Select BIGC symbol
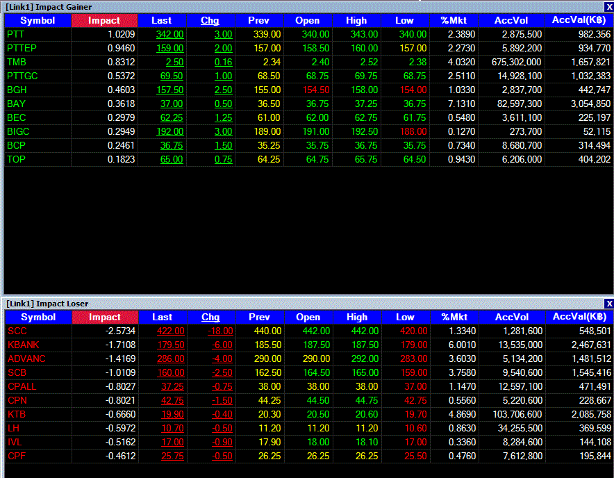The height and width of the screenshot is (478, 614). (x=18, y=131)
